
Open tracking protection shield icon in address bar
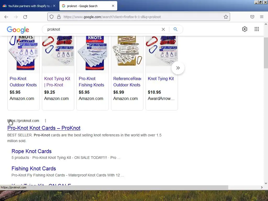click(x=52, y=17)
